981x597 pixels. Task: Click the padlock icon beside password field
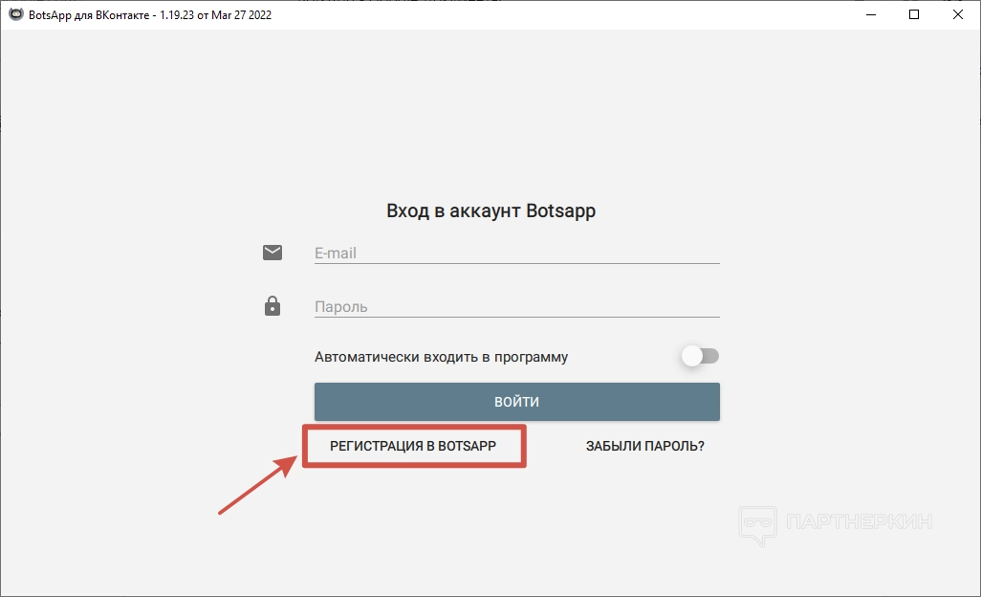(272, 306)
